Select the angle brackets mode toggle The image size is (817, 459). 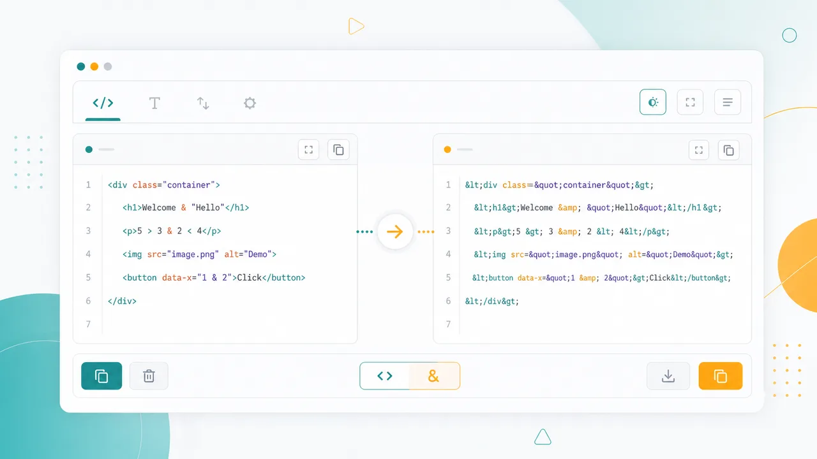pyautogui.click(x=385, y=376)
